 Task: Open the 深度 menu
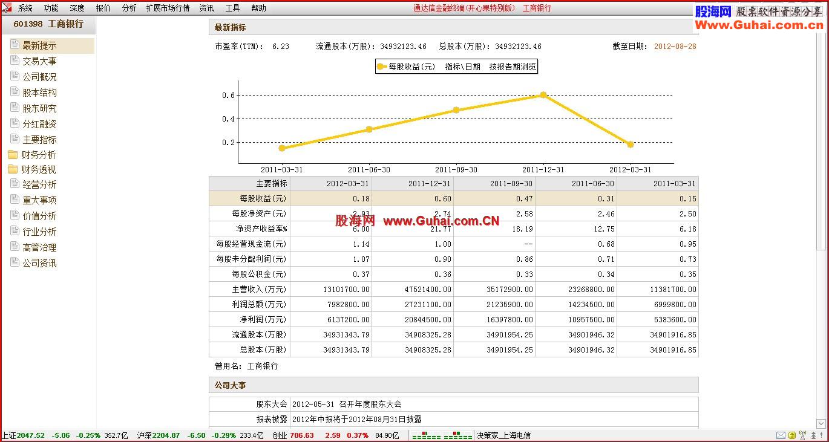(77, 8)
